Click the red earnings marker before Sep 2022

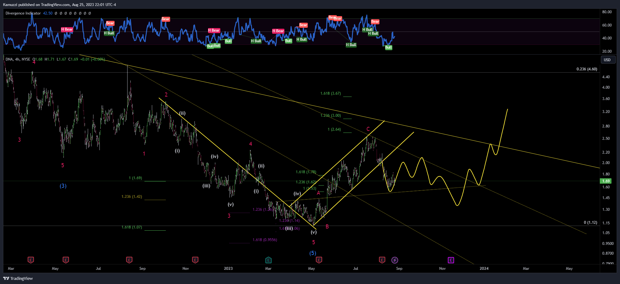[129, 260]
